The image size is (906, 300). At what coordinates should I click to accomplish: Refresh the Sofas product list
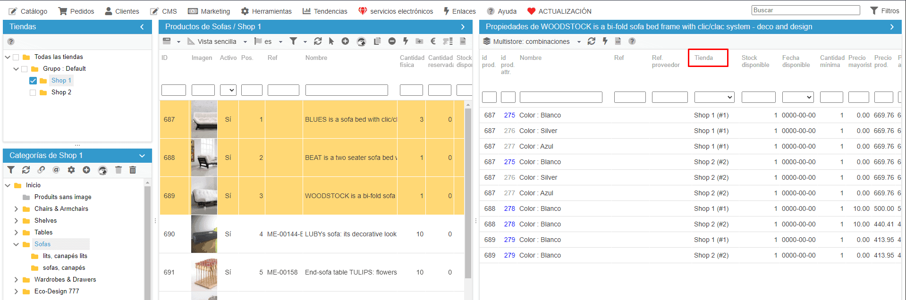(x=318, y=42)
